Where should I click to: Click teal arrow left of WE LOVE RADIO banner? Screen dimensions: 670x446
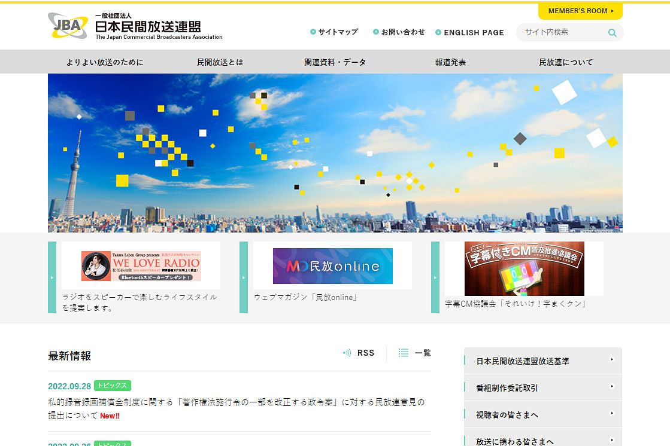tap(52, 277)
